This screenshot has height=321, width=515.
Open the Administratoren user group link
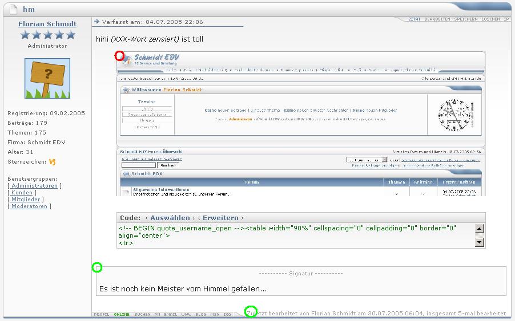click(35, 186)
